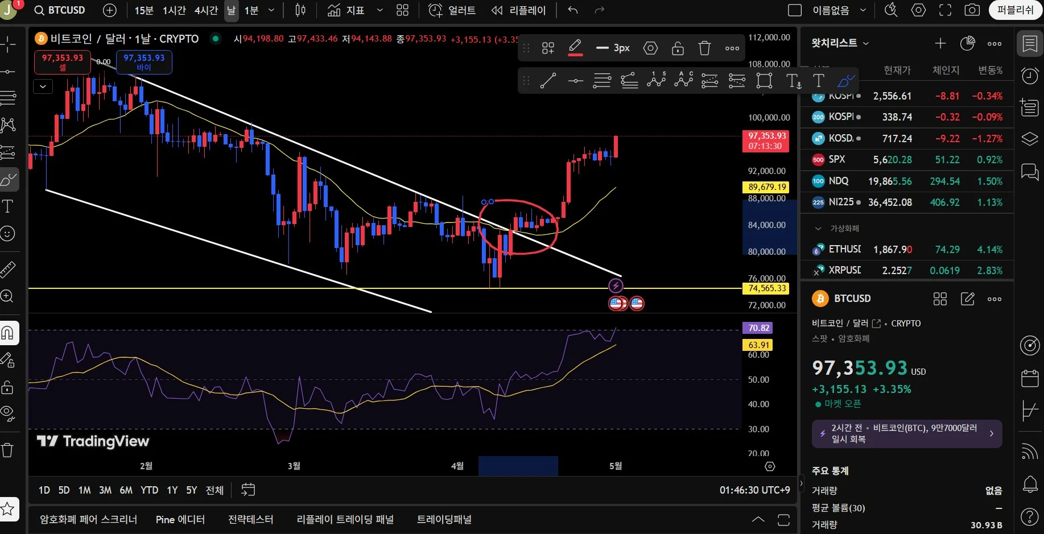Expand the bottom panel with up chevron
The width and height of the screenshot is (1044, 534).
[758, 519]
